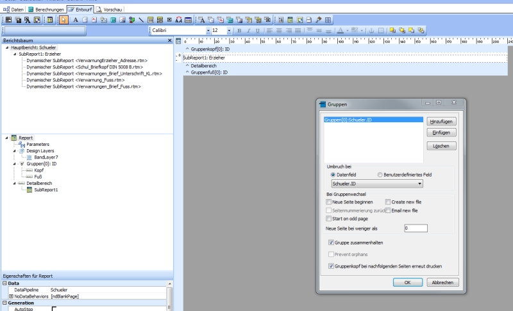Click Abbrechen in Gruppen dialog
The height and width of the screenshot is (311, 513).
coord(442,282)
